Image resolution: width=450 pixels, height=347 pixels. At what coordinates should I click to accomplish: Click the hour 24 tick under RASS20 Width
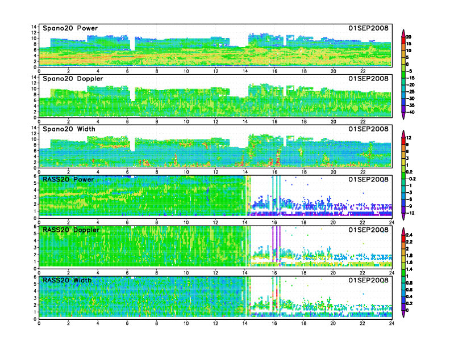tap(391, 323)
